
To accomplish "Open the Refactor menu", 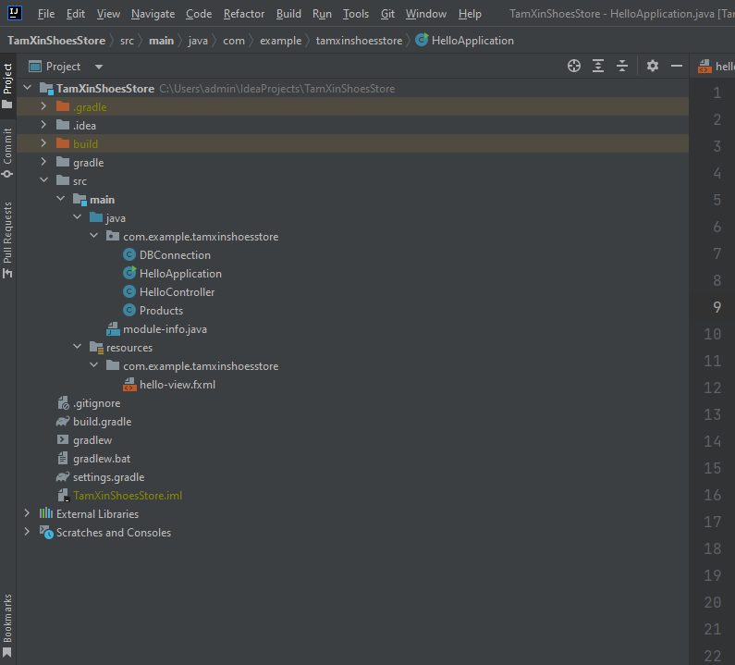I will [244, 14].
